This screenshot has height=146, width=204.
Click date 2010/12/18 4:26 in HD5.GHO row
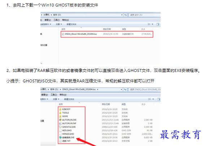(x=109, y=130)
